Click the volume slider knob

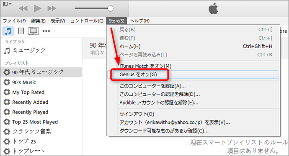click(x=110, y=8)
